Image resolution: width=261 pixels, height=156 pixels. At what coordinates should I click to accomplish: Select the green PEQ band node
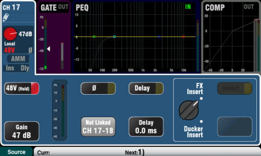94,37
